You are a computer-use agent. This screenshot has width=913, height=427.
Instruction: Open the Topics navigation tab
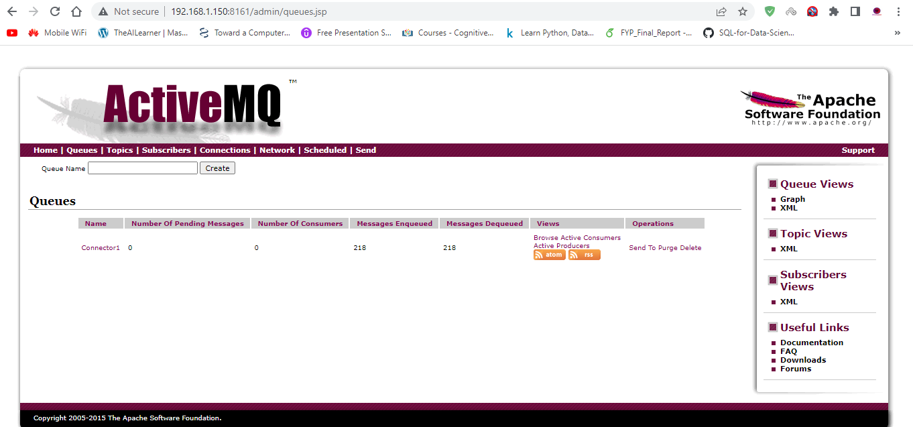pyautogui.click(x=119, y=150)
